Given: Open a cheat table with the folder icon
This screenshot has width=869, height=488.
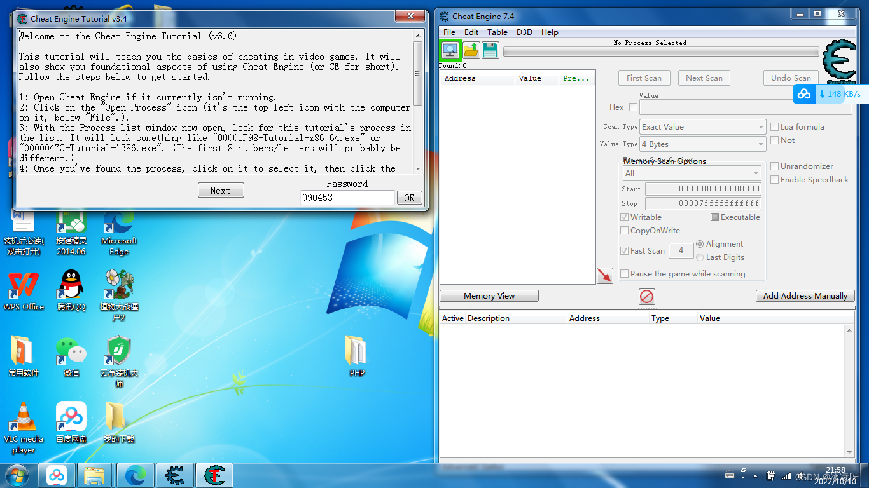Looking at the screenshot, I should tap(471, 50).
